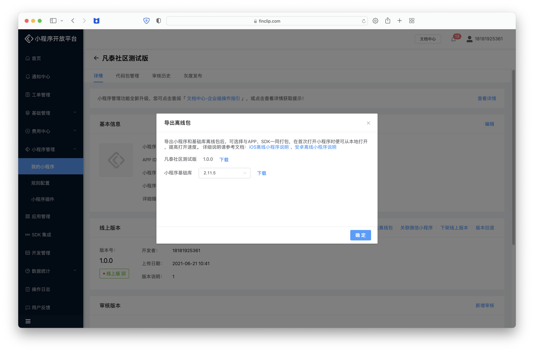Screen dimensions: 534x352
Task: Close the 导出离线包 dialog
Action: (368, 123)
